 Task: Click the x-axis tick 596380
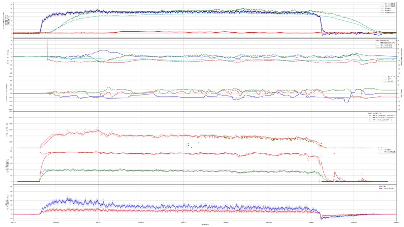point(56,222)
